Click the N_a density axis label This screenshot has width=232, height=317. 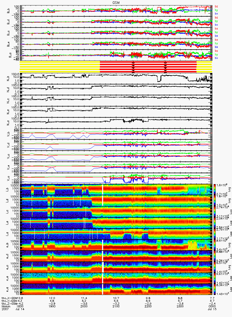click(8, 123)
